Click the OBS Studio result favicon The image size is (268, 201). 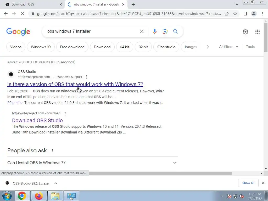coord(11,74)
